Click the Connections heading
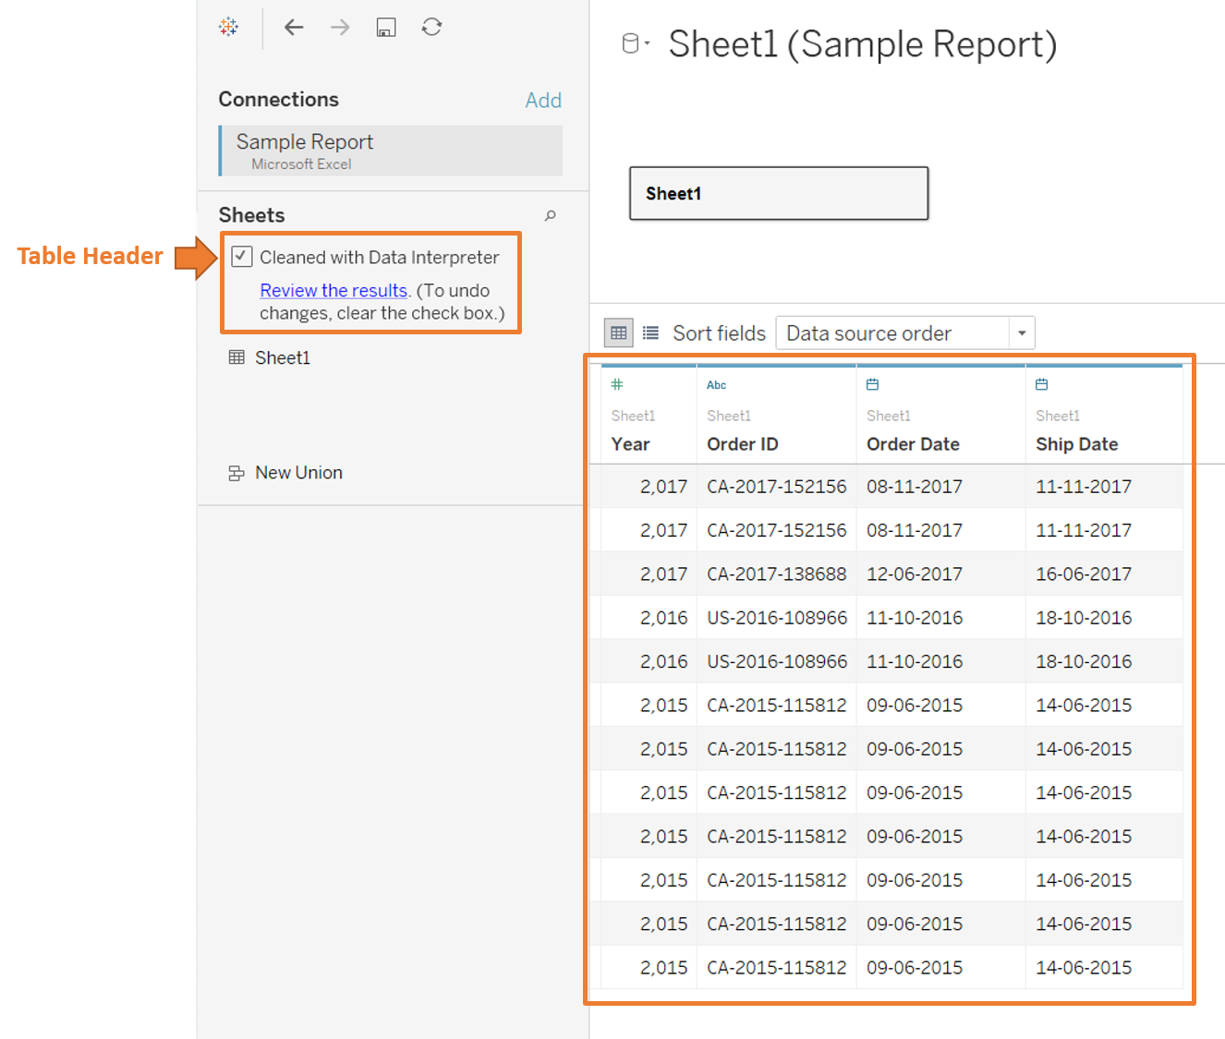1225x1039 pixels. point(279,99)
